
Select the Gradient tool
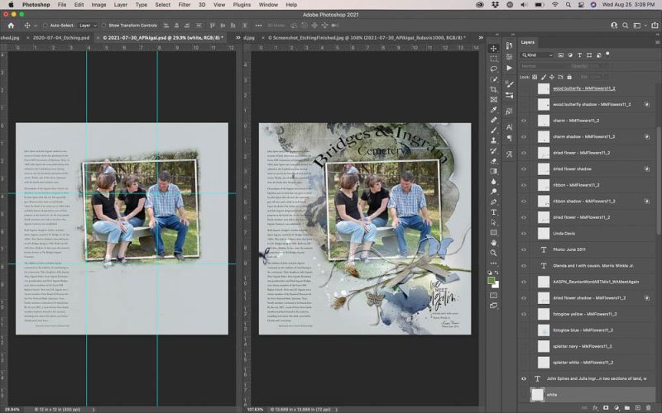493,171
